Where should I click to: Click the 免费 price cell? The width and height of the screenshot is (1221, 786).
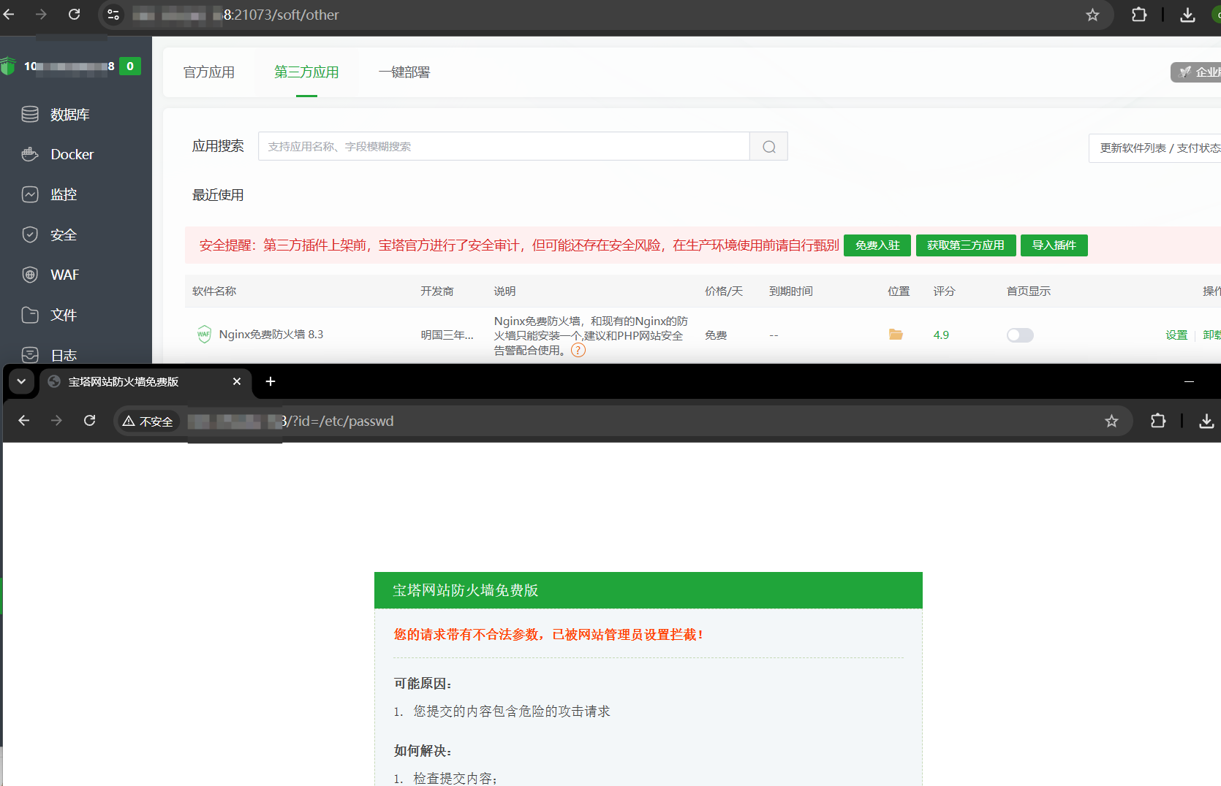point(716,335)
